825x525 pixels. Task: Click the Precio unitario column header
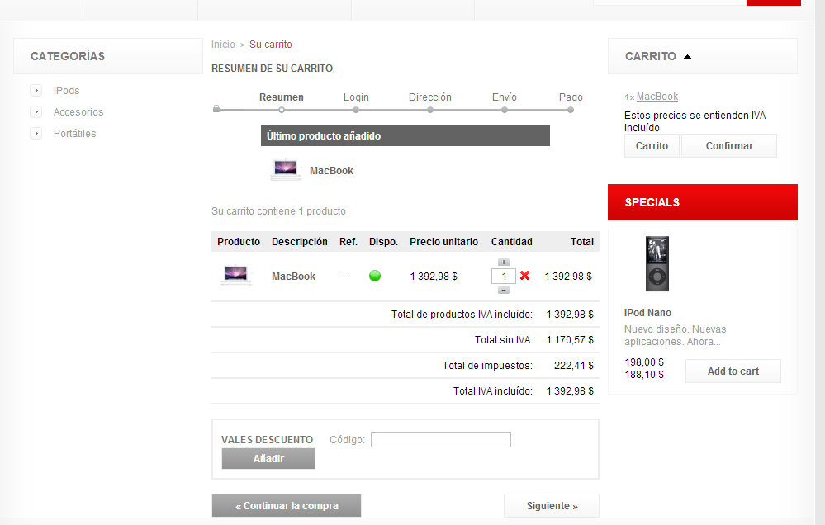(443, 242)
